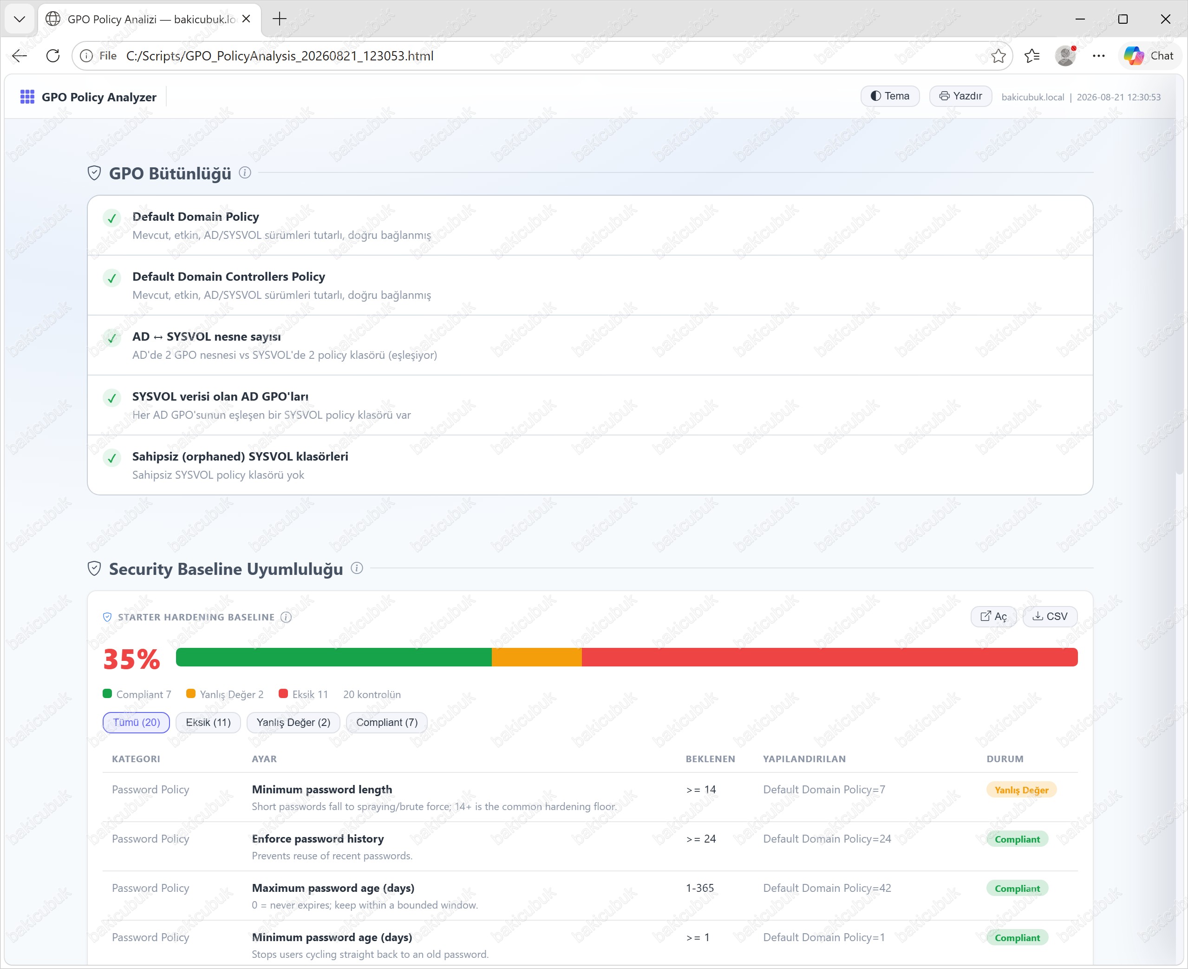Click the Yazdır print button

(x=960, y=96)
